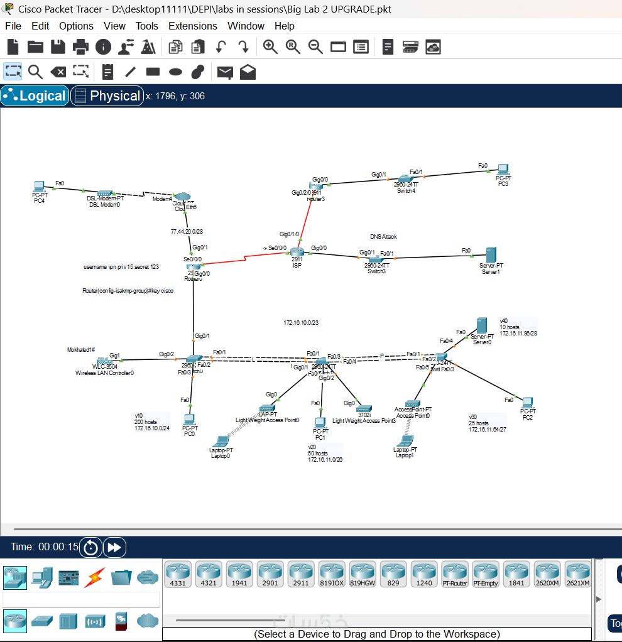
Task: Open the Extensions menu
Action: pyautogui.click(x=192, y=26)
